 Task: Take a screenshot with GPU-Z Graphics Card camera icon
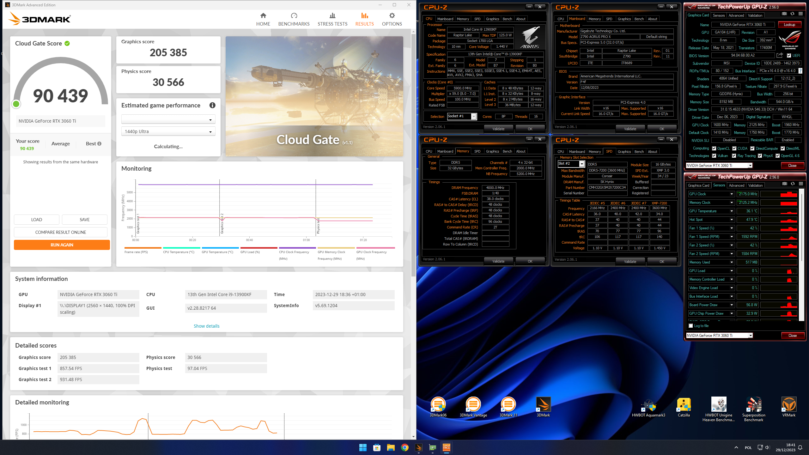pyautogui.click(x=784, y=14)
